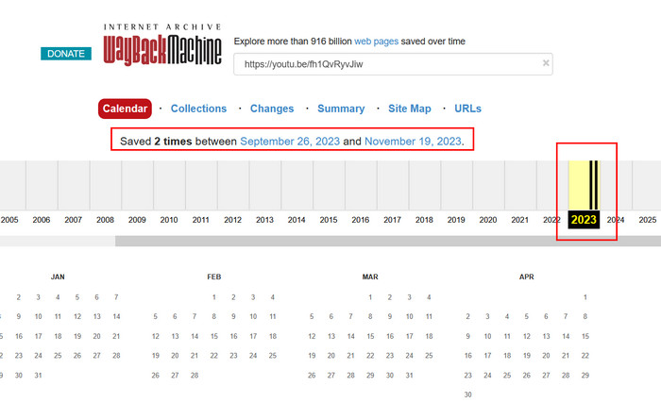Click the MAR month heading
The width and height of the screenshot is (661, 403).
[370, 277]
